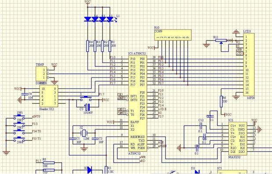Click the Header 5X2 component
The width and height of the screenshot is (272, 174).
pyautogui.click(x=49, y=96)
